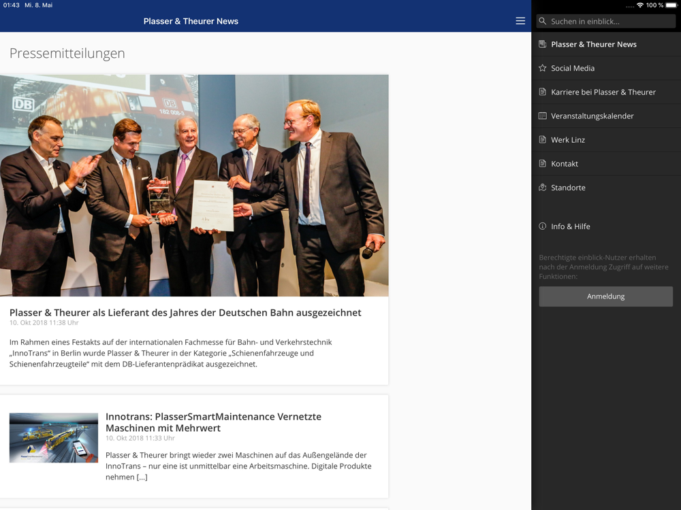
Task: Click the calendar icon beside Veranstaltungskalender
Action: coord(543,116)
